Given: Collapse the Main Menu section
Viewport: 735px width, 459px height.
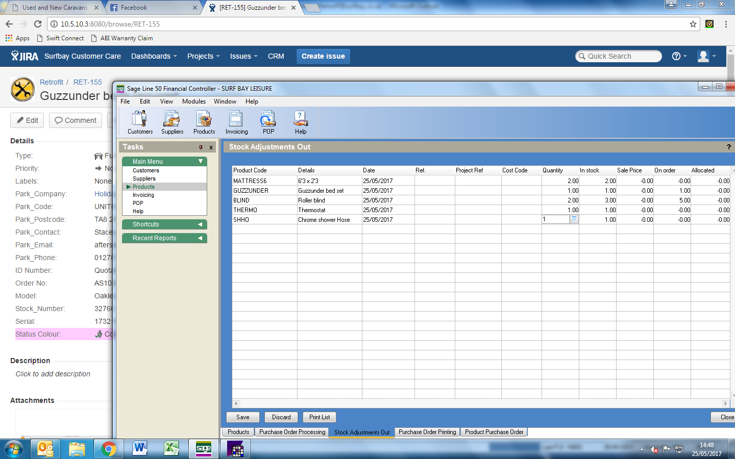Looking at the screenshot, I should 201,161.
